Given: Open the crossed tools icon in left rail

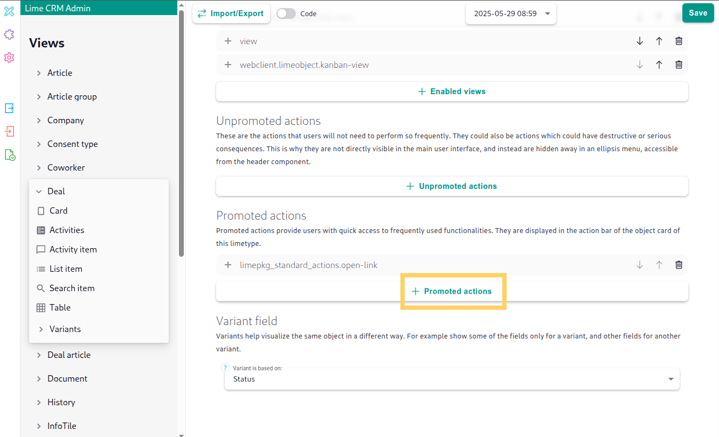Looking at the screenshot, I should (x=9, y=11).
